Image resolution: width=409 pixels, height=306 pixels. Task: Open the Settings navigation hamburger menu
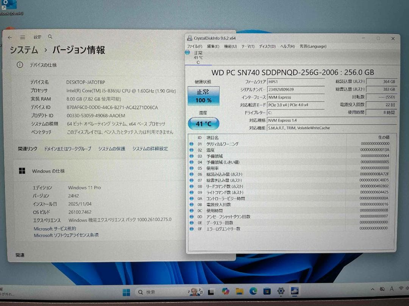point(22,37)
